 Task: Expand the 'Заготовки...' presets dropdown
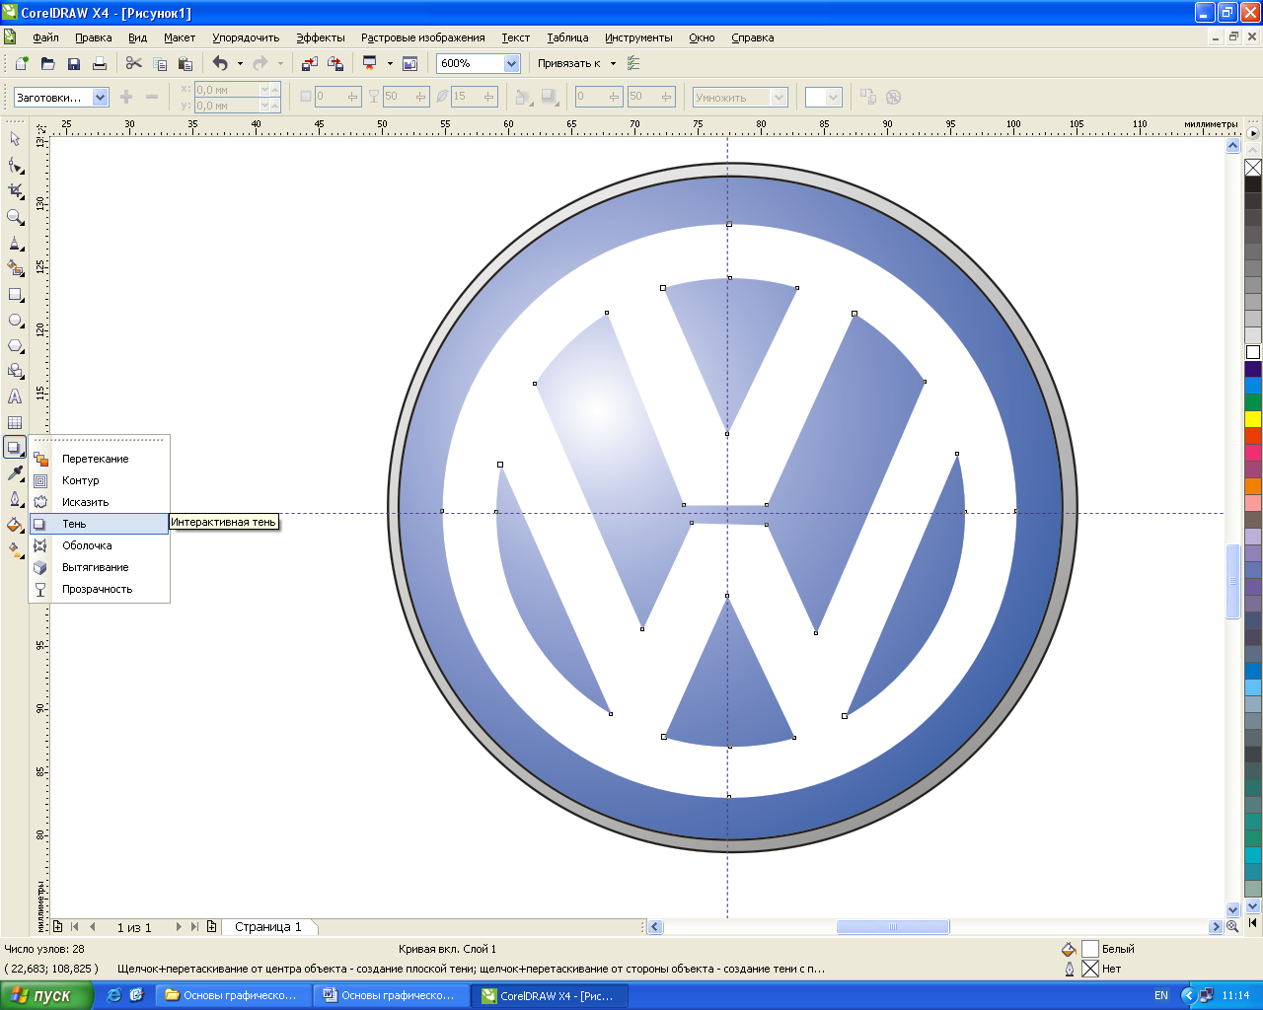[x=100, y=98]
